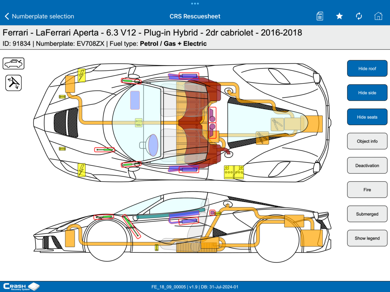
Task: Click the lower front sensor symbol
Action: coord(62,149)
